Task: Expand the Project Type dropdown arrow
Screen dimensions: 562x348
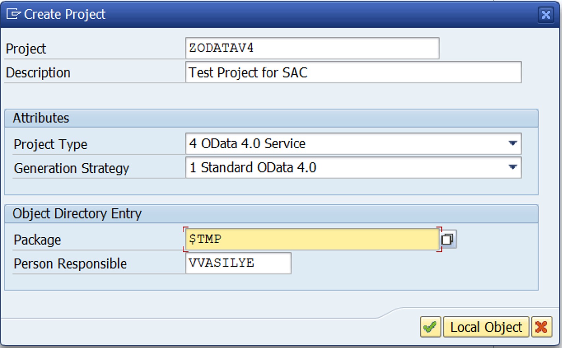Action: click(x=512, y=144)
